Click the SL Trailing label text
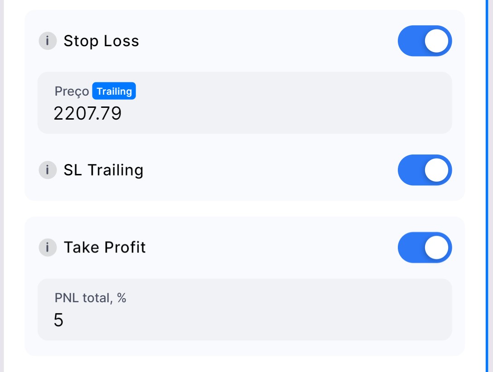This screenshot has width=493, height=372. [x=103, y=170]
